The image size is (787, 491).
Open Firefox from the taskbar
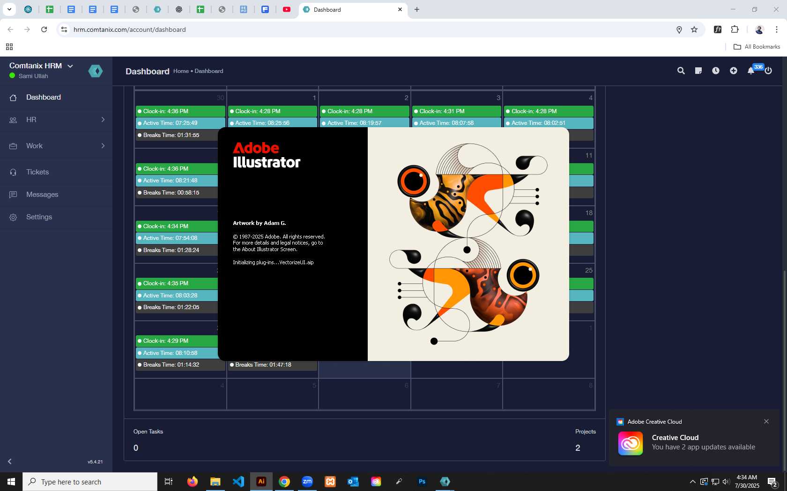click(193, 482)
